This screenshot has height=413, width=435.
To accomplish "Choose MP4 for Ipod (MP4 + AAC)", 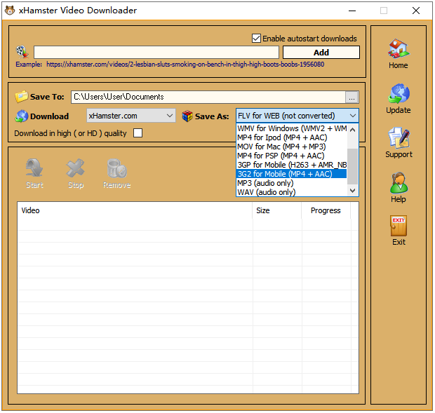I will point(292,137).
